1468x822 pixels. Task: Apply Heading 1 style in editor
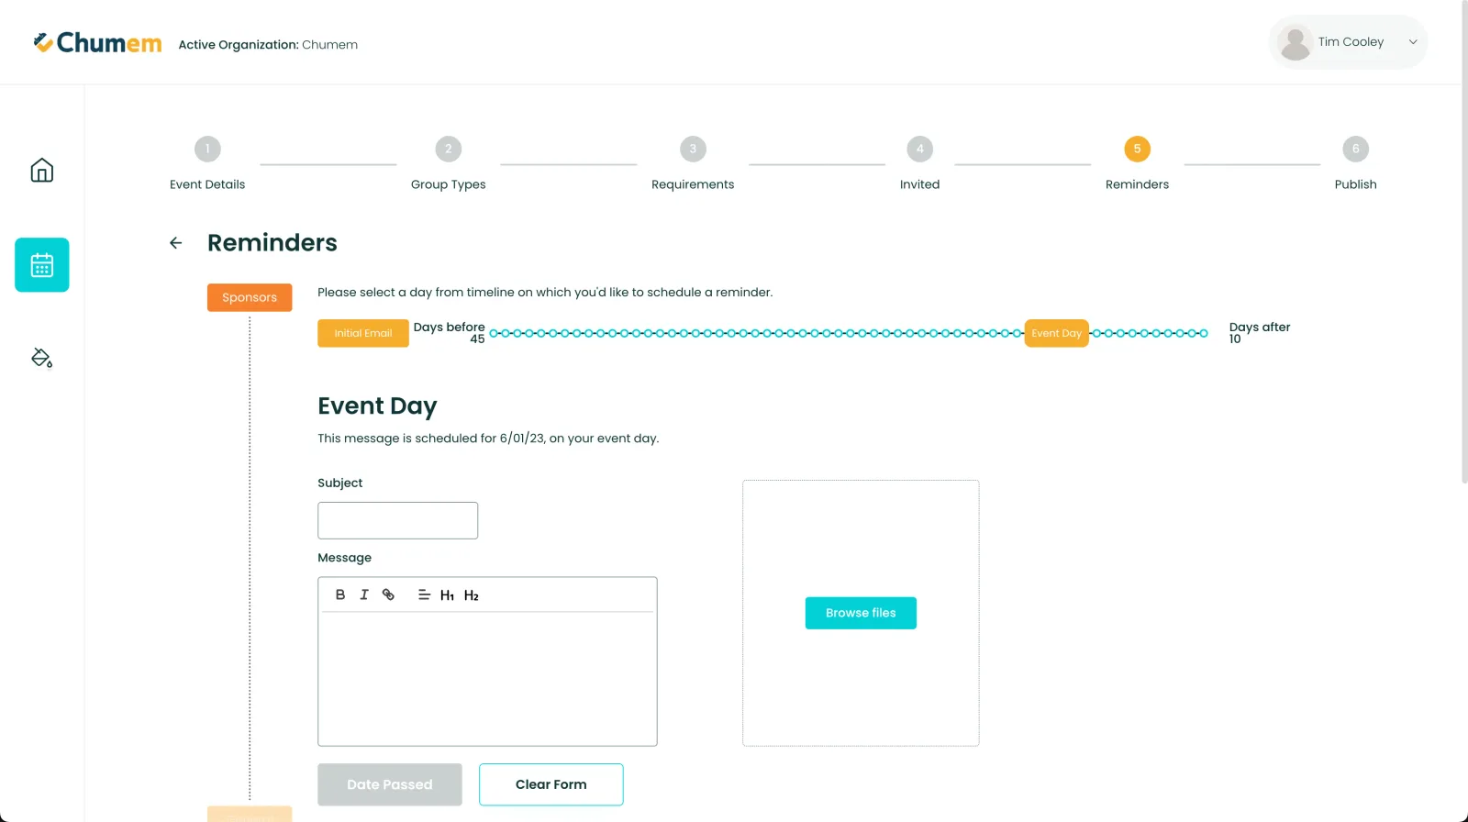pyautogui.click(x=447, y=595)
